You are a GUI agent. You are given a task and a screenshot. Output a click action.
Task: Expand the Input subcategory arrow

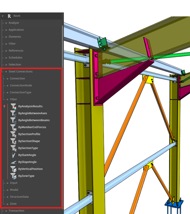point(8,183)
